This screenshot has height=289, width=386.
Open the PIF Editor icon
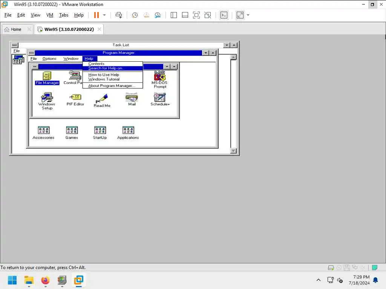(75, 99)
